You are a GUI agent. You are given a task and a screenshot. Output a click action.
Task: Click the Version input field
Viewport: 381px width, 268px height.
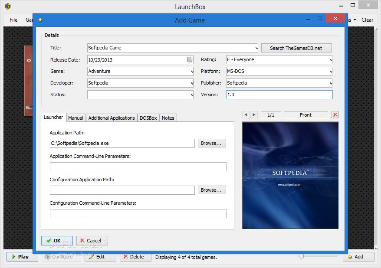pos(279,95)
